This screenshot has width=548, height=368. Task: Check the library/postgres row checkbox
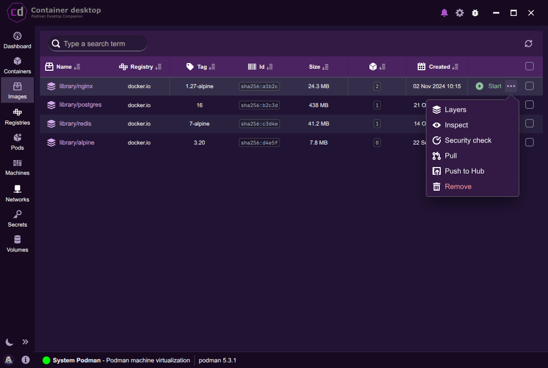(x=530, y=105)
